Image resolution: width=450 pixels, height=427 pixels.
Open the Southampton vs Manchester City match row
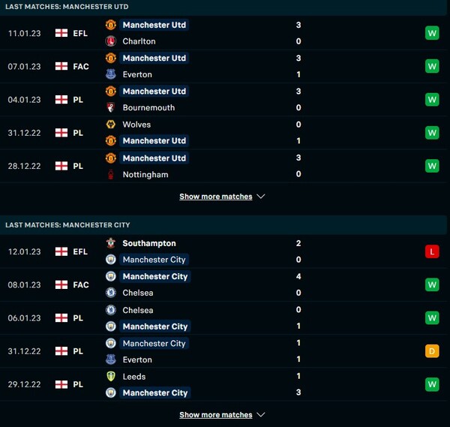[x=225, y=251]
